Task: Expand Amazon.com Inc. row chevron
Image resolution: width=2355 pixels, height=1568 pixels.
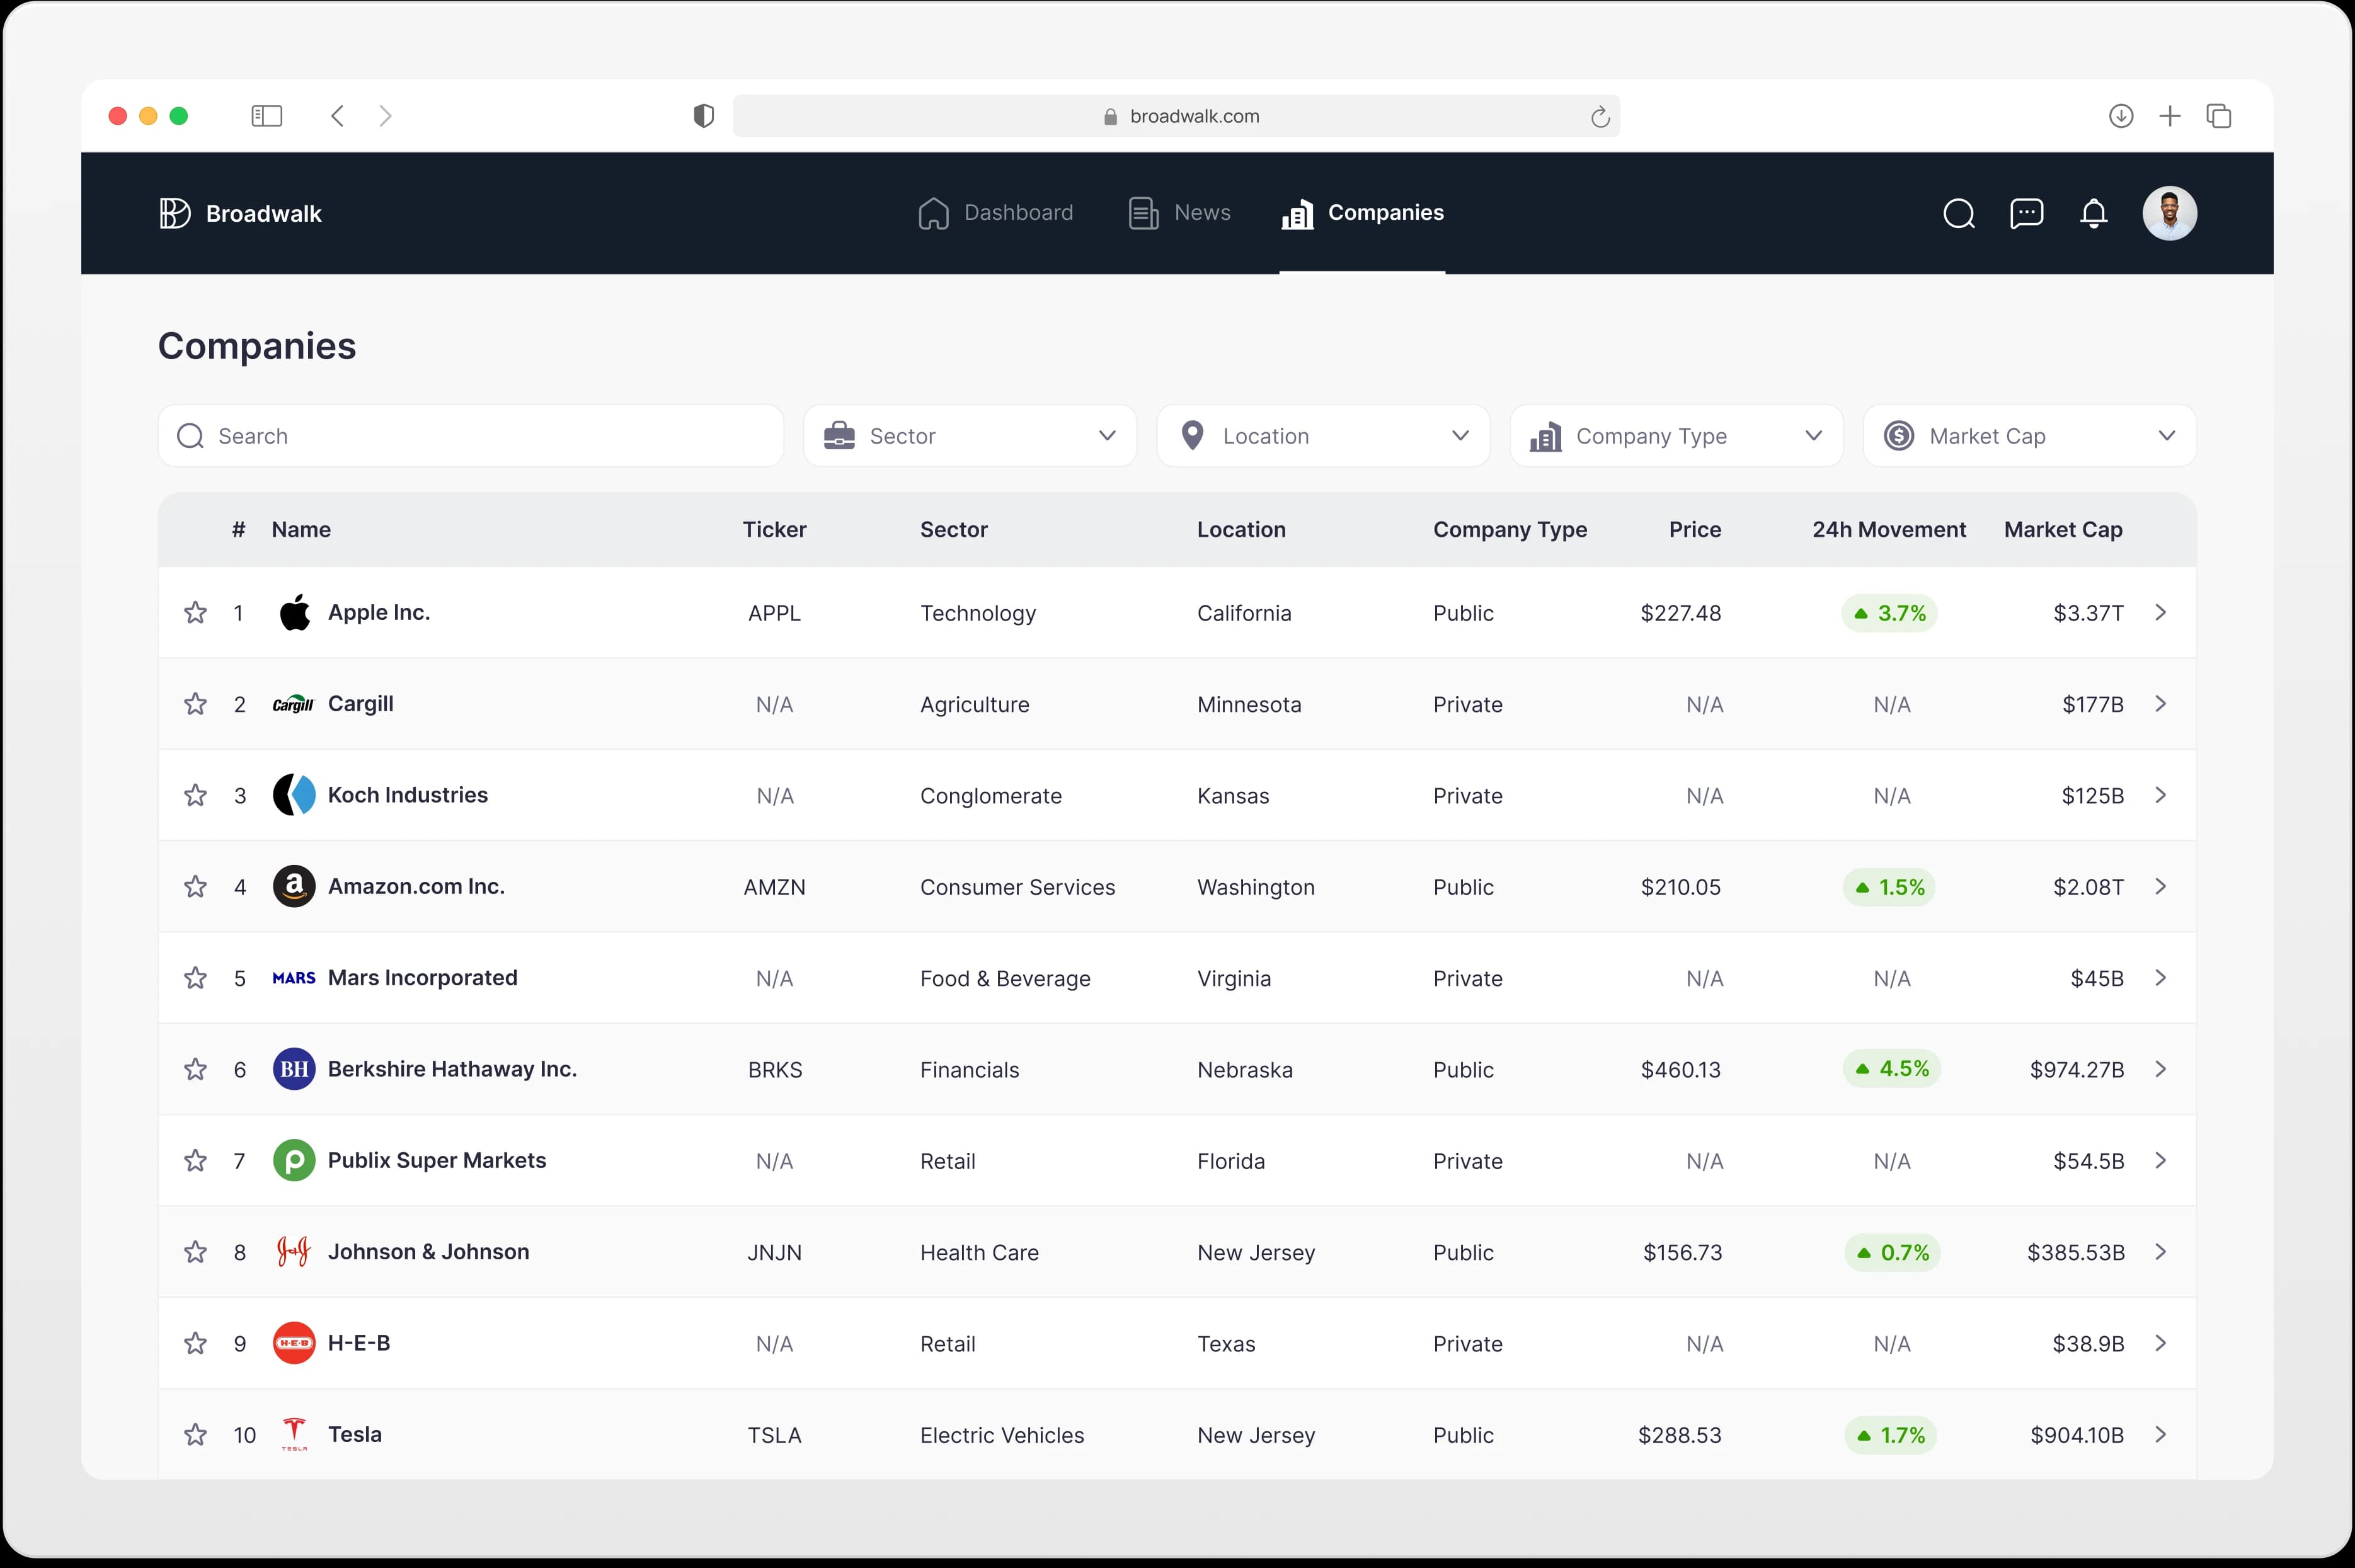Action: 2160,887
